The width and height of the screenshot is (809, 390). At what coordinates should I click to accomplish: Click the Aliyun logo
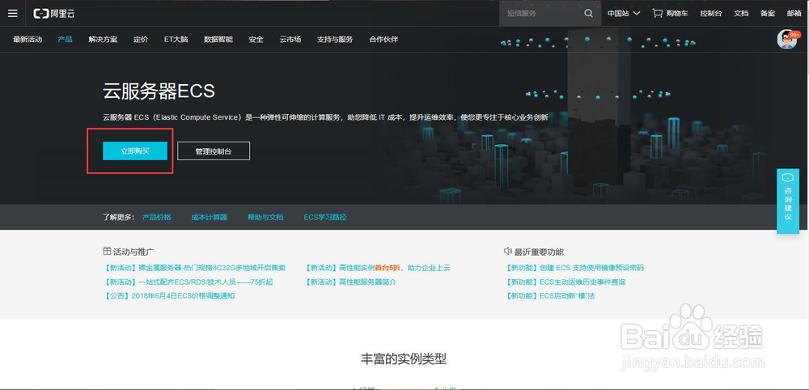pos(54,14)
